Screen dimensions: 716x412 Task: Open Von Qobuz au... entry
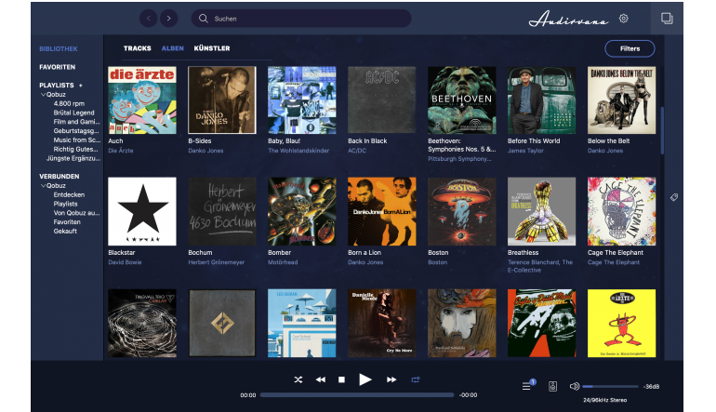point(76,213)
